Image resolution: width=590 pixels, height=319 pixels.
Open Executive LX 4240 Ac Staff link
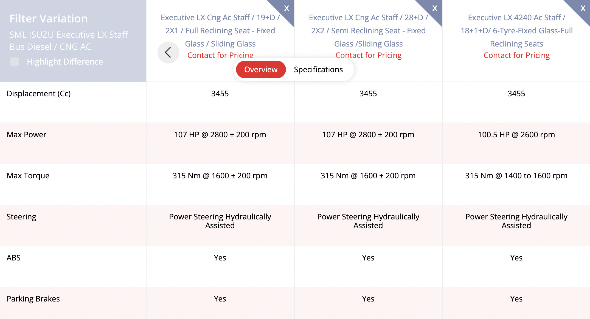516,31
